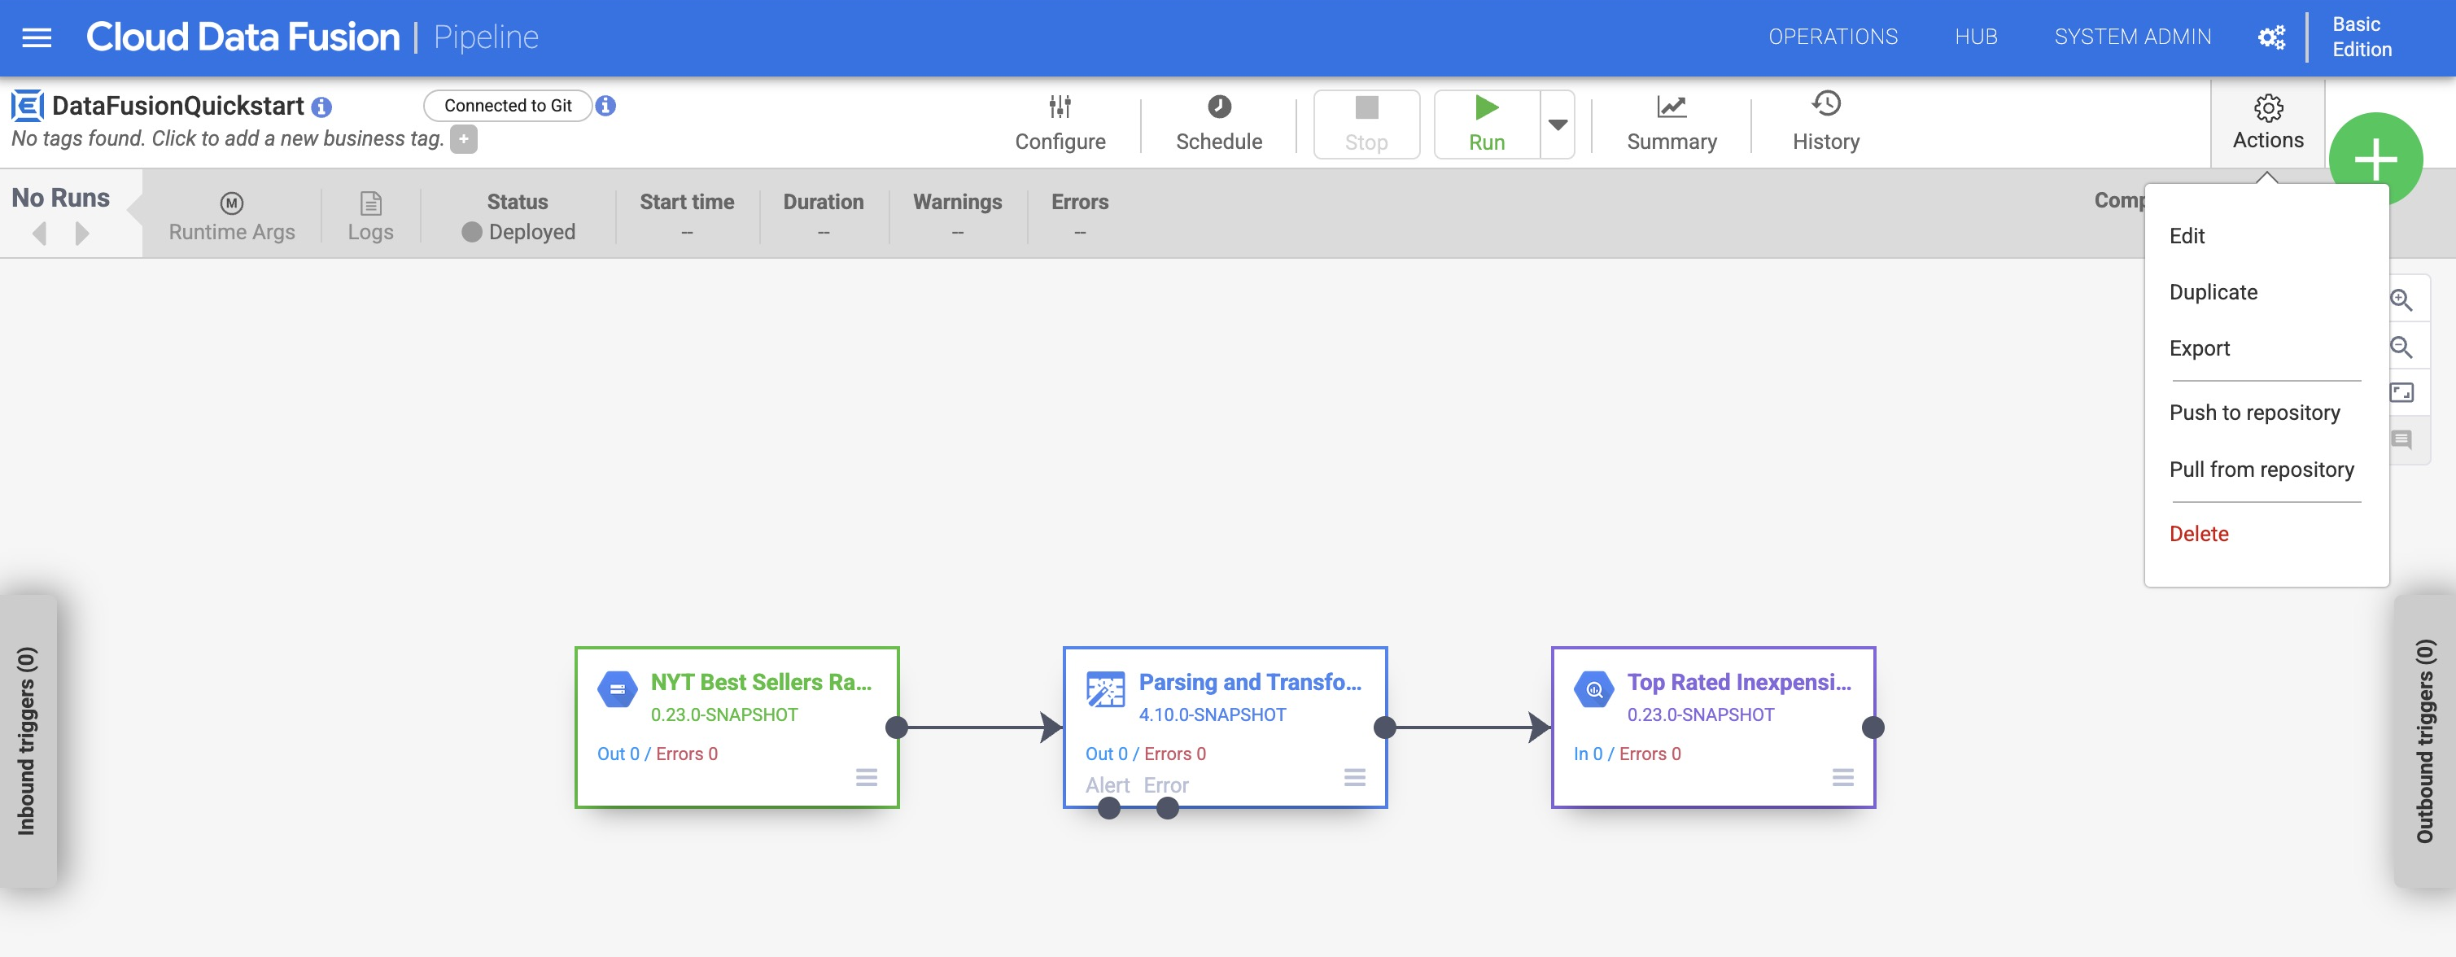Click the Deployed status indicator
Screen dimensions: 2456x957
click(518, 230)
